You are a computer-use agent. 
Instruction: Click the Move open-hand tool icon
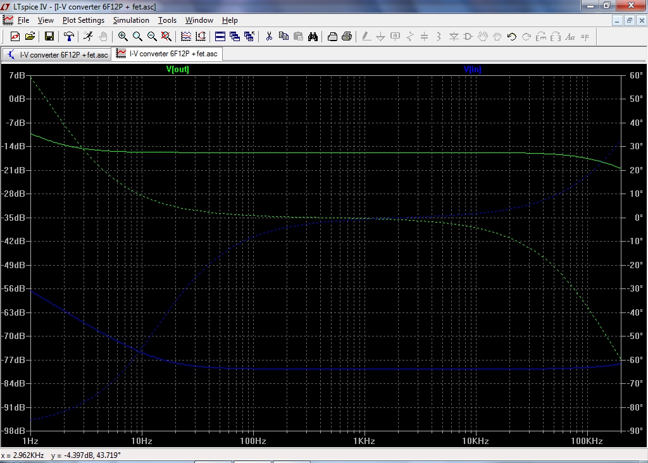pyautogui.click(x=482, y=37)
